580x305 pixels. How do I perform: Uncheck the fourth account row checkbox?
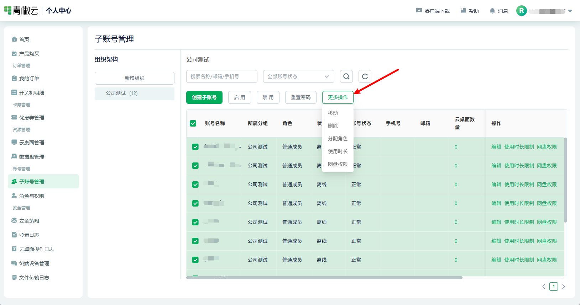click(x=195, y=203)
